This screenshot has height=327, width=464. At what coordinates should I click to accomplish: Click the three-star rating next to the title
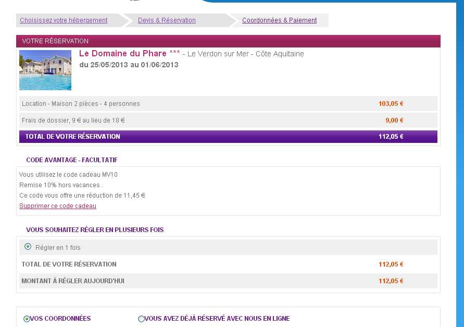(174, 54)
